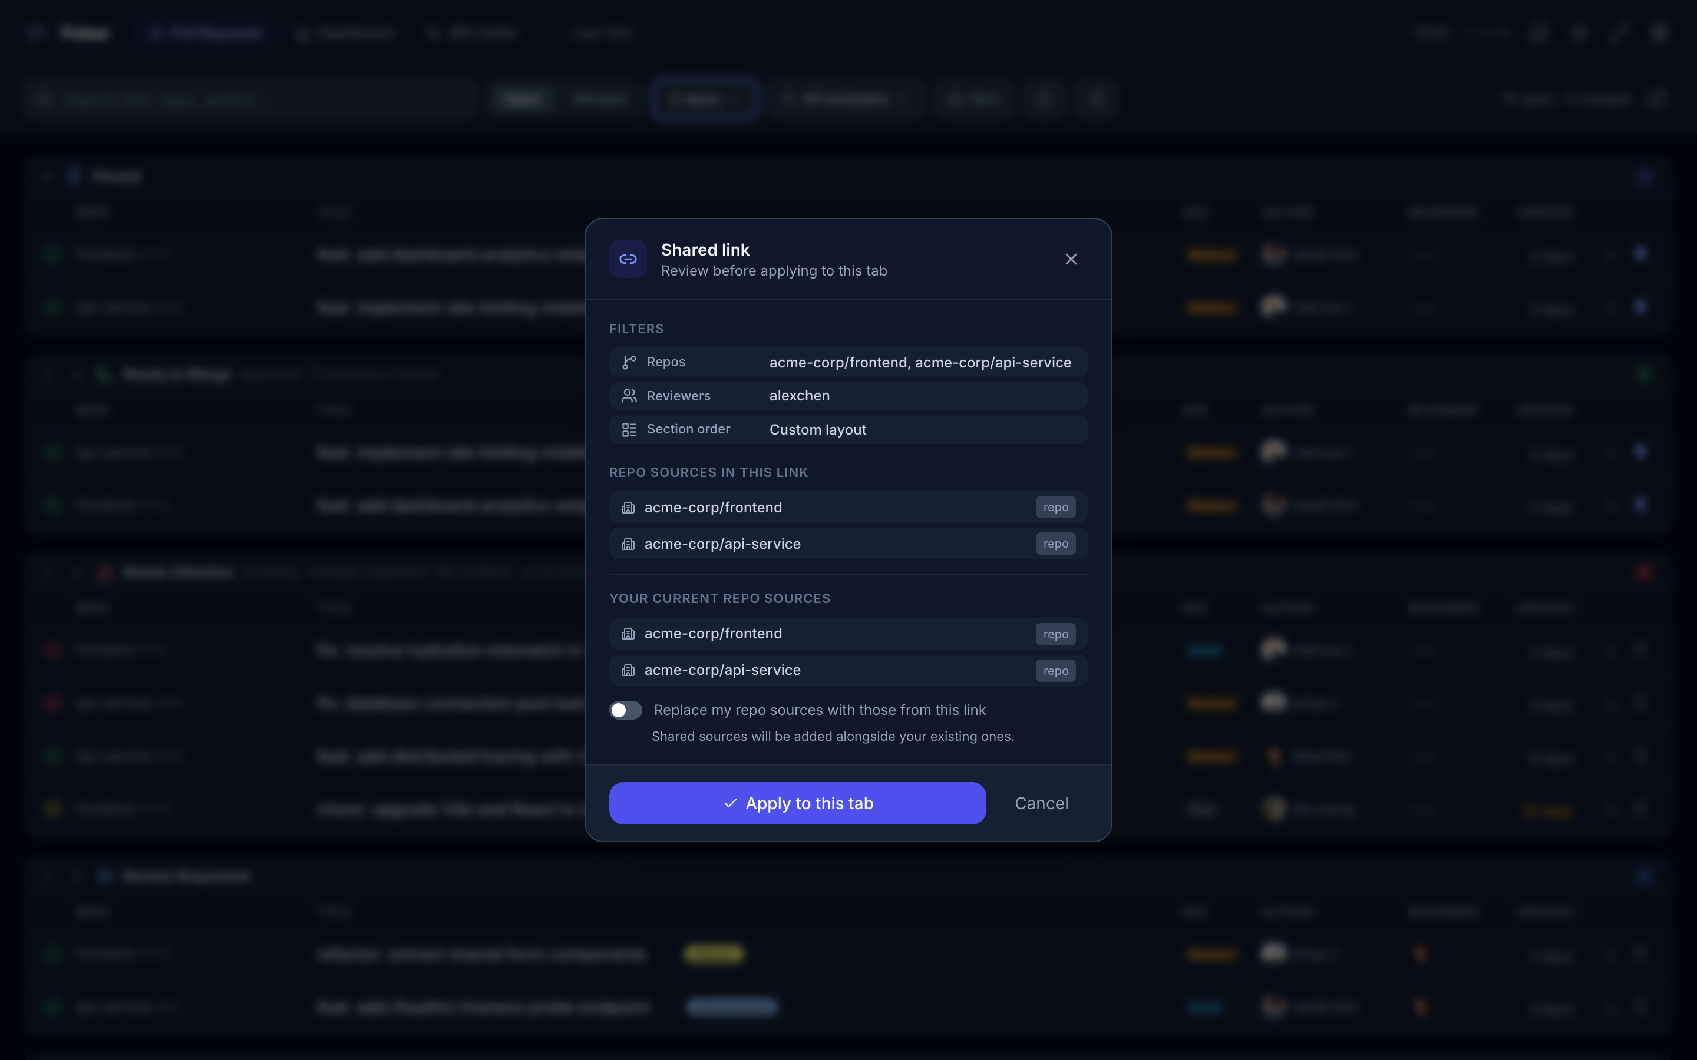Select Cancel to dismiss the dialog

point(1041,803)
